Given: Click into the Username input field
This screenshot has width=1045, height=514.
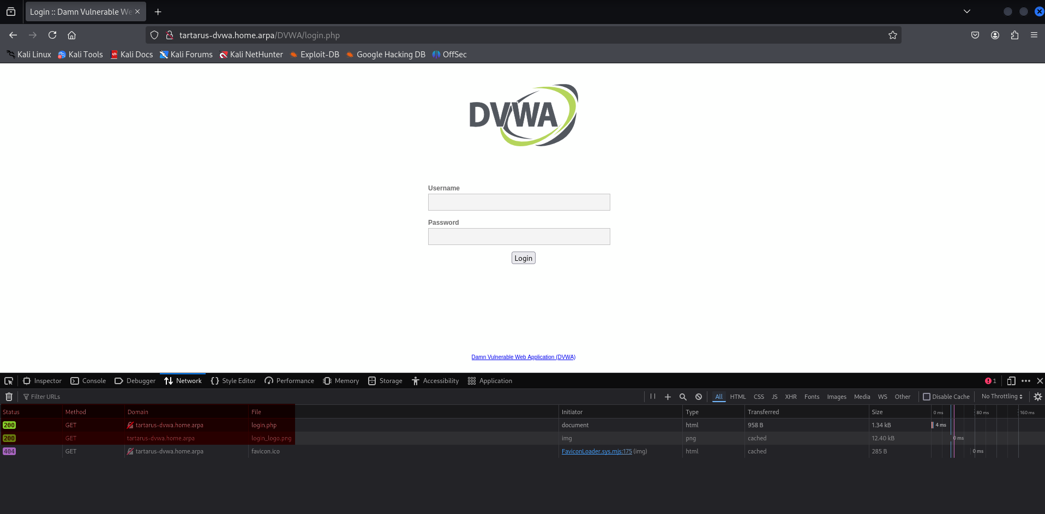Looking at the screenshot, I should (x=519, y=202).
